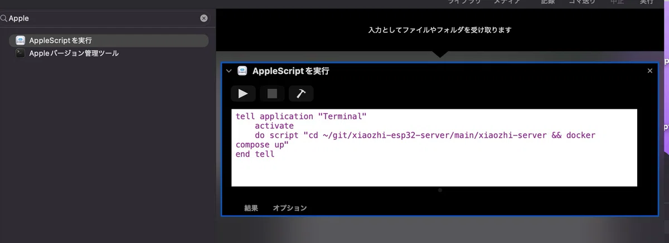This screenshot has height=243, width=669.
Task: Click the editor resize handle dot
Action: tap(440, 190)
